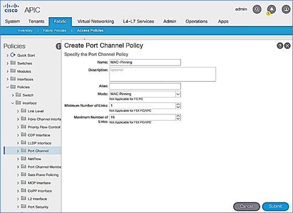This screenshot has height=213, width=293.
Task: Click the Name input field
Action: 145,62
